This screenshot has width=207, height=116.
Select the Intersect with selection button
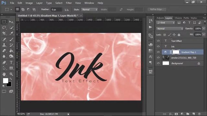(34, 9)
